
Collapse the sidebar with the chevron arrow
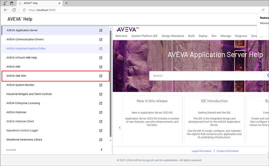(101, 150)
